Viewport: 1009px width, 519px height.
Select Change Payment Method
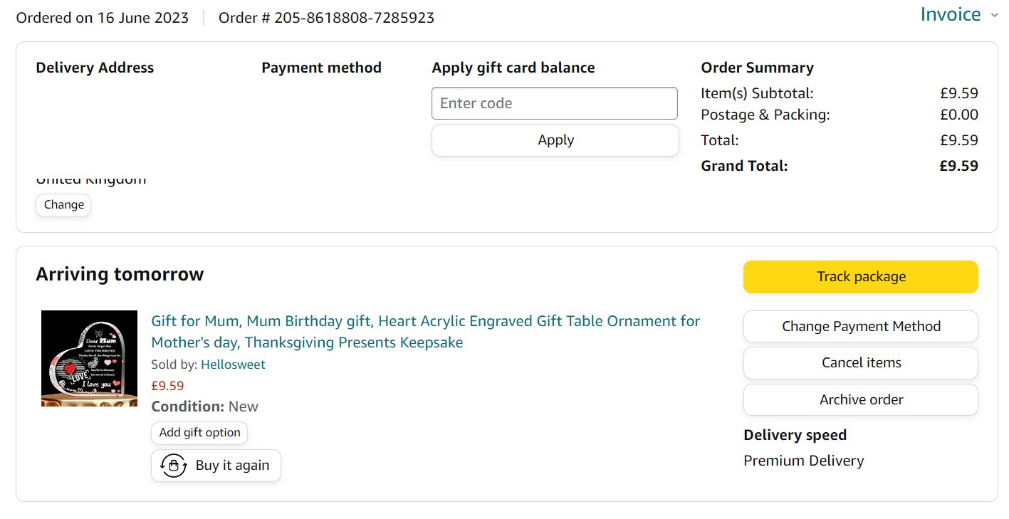pos(860,326)
